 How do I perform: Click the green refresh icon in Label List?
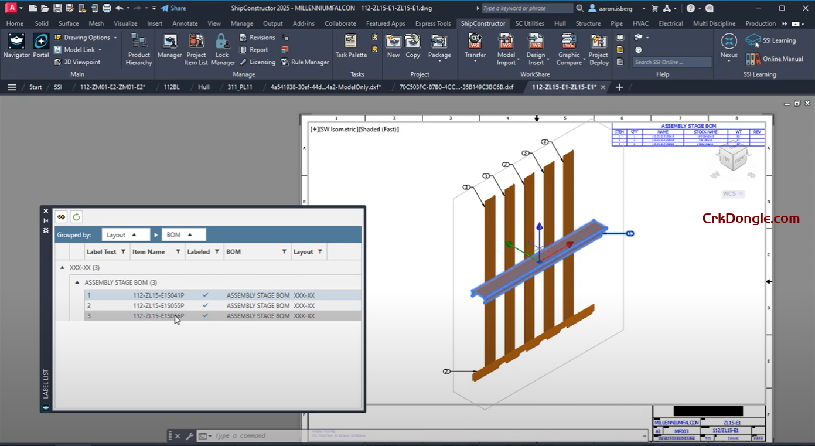[x=76, y=217]
